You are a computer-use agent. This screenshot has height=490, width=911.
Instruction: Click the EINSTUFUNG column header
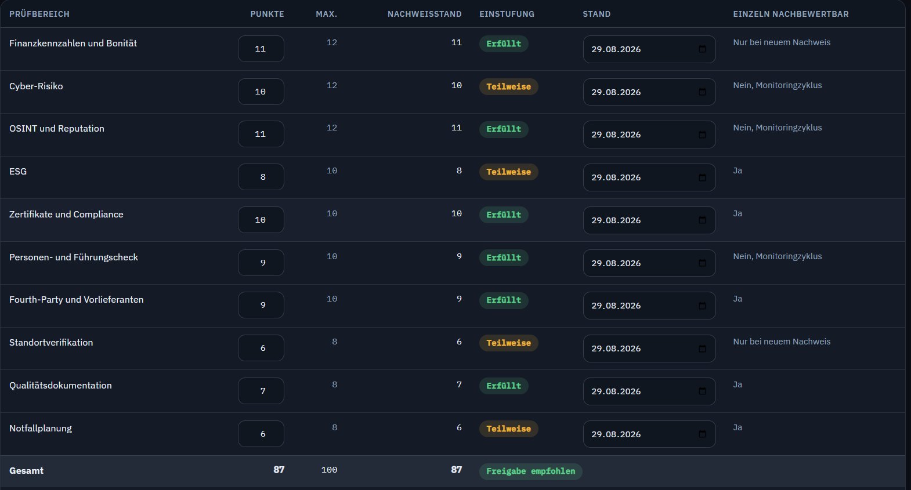tap(507, 14)
